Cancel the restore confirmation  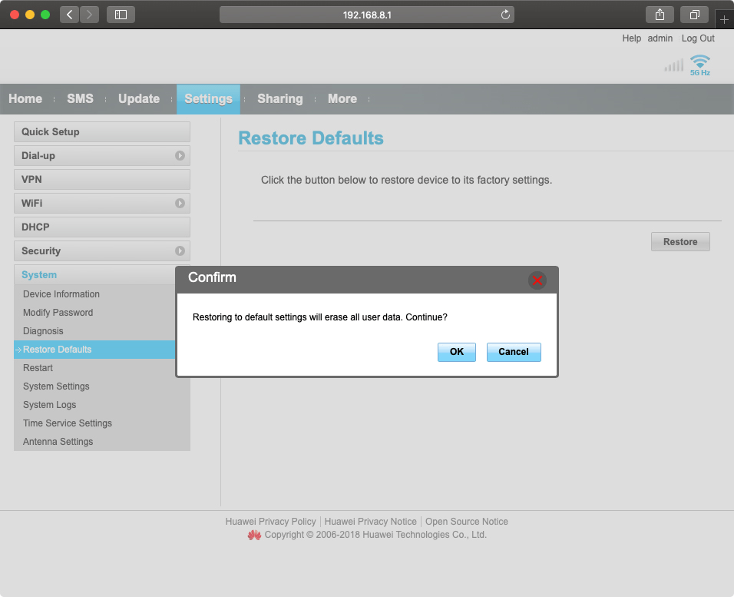click(x=513, y=351)
